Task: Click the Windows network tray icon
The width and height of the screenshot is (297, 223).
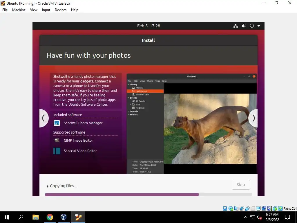Action: [x=253, y=217]
